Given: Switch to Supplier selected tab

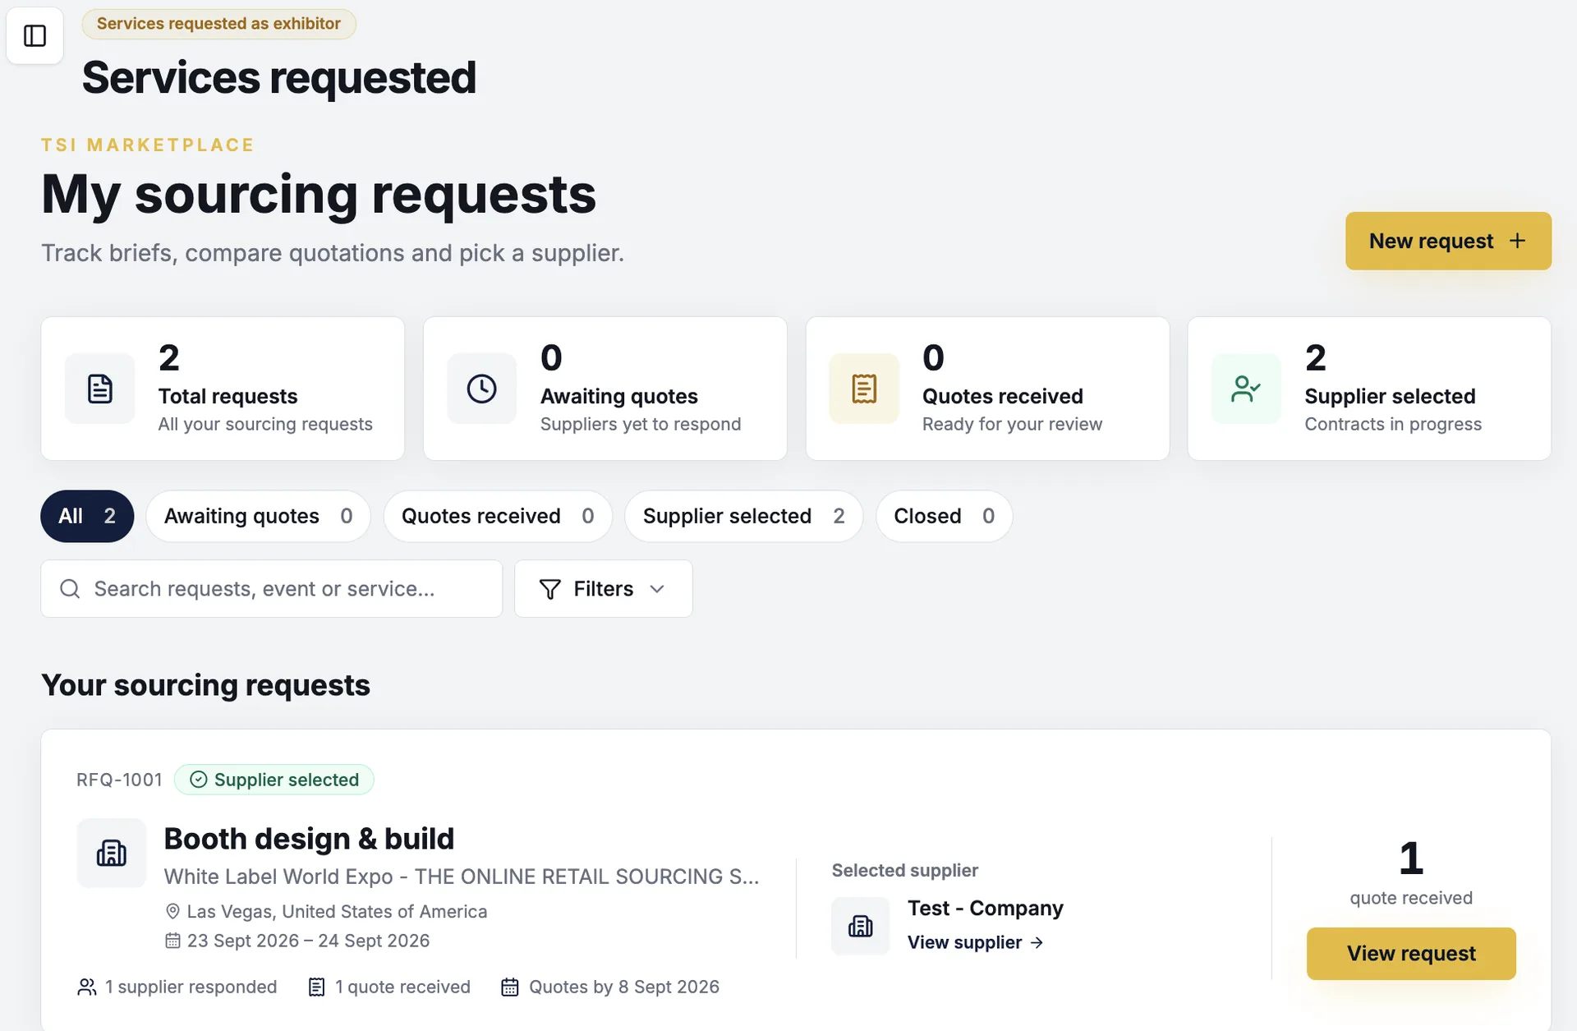Looking at the screenshot, I should (x=743, y=516).
